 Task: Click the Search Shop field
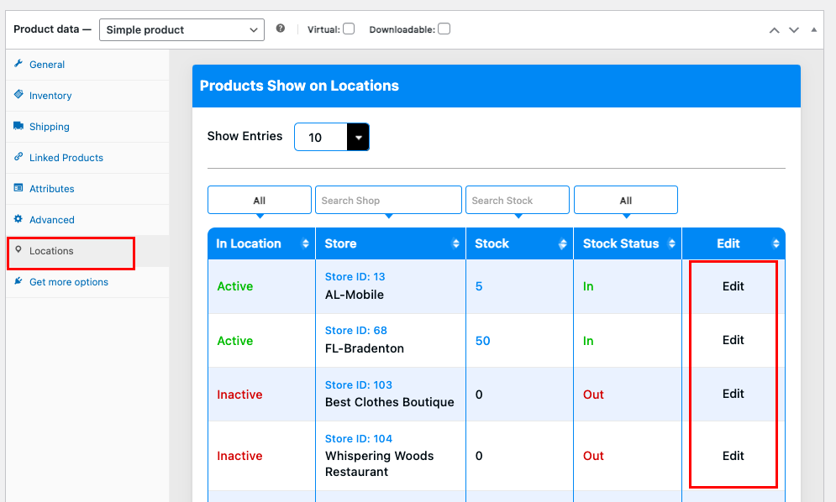[389, 201]
